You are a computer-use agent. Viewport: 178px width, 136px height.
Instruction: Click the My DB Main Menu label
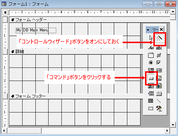[36, 30]
